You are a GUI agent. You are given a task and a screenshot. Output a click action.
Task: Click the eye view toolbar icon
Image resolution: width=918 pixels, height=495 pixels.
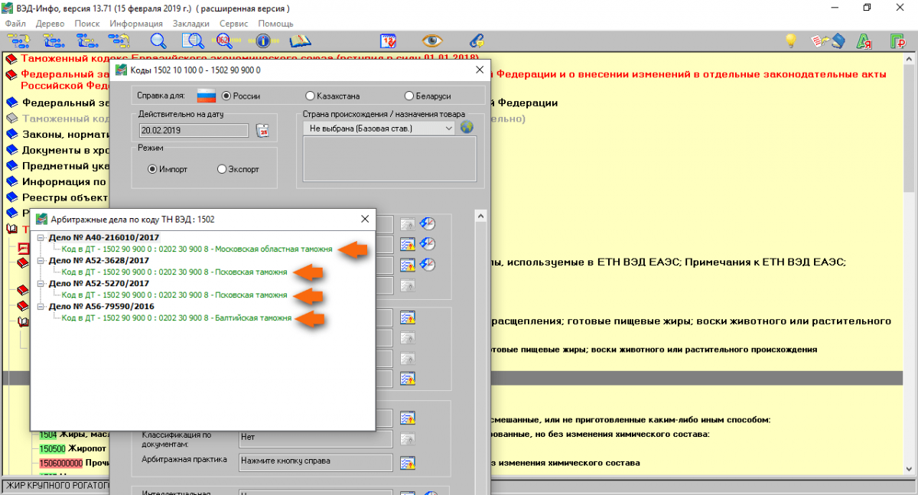[434, 41]
